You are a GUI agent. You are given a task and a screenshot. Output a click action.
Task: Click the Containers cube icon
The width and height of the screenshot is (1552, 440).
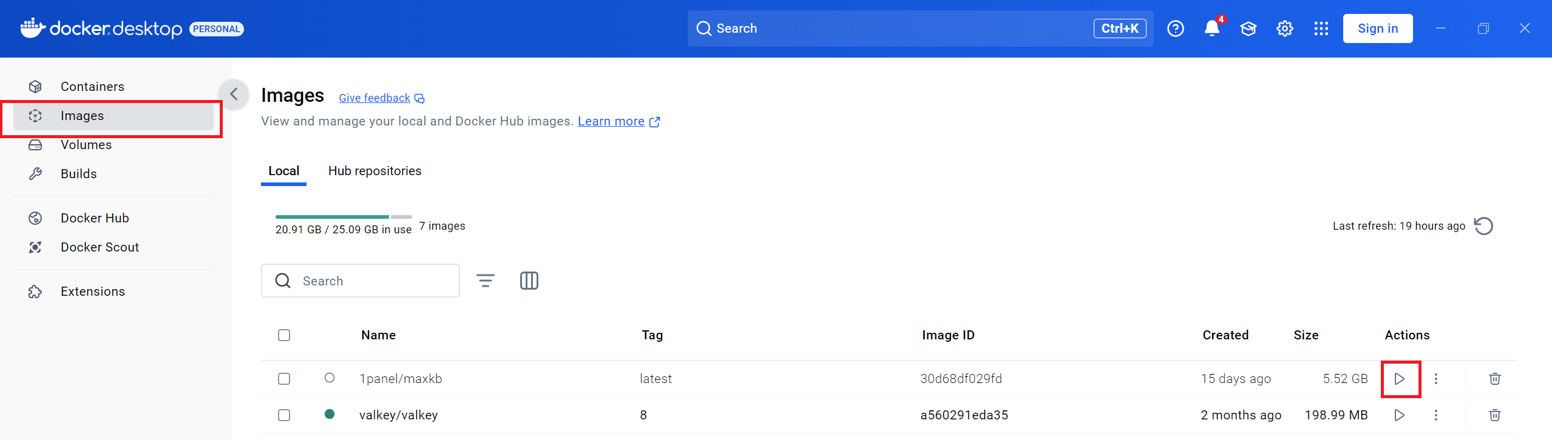point(35,87)
